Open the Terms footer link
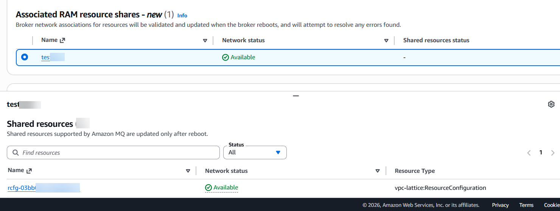The height and width of the screenshot is (211, 560). (x=526, y=205)
